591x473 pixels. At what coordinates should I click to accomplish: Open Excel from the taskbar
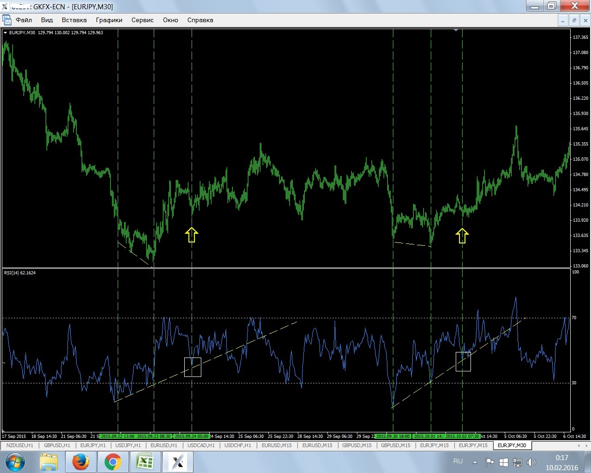pyautogui.click(x=145, y=462)
